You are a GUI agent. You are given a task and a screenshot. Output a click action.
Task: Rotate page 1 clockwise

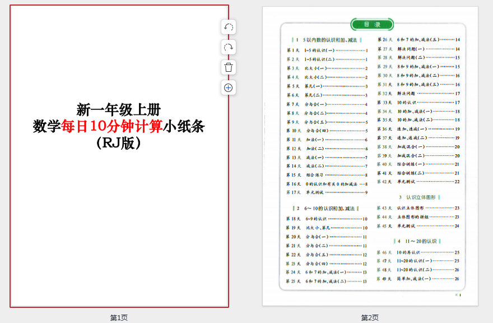point(229,47)
